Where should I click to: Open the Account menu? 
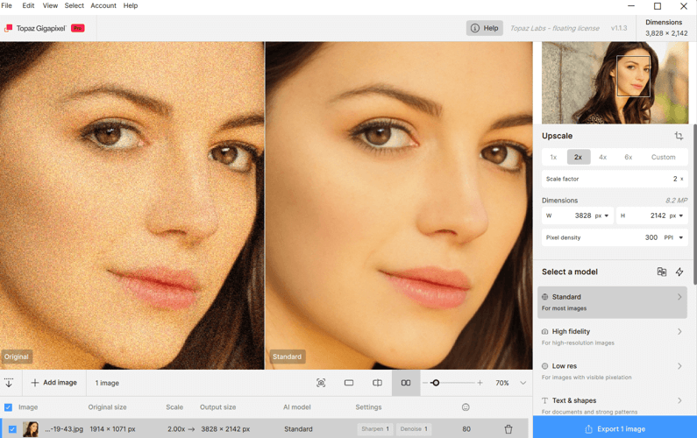(x=103, y=6)
